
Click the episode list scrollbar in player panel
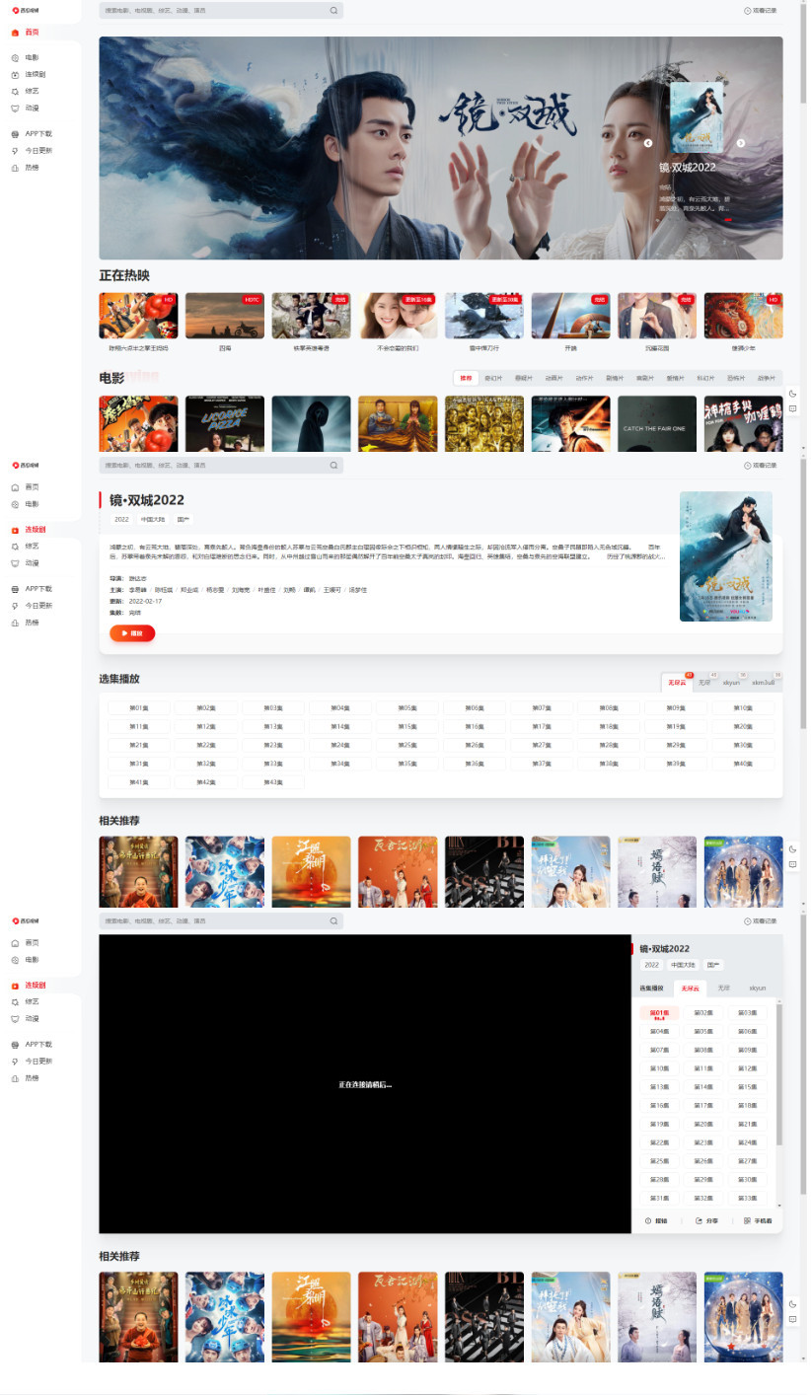(779, 1075)
